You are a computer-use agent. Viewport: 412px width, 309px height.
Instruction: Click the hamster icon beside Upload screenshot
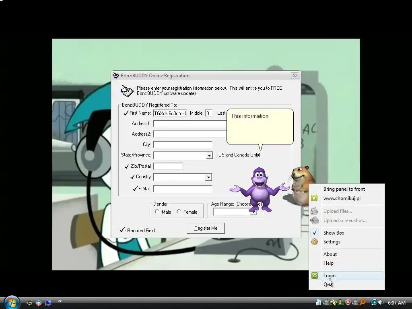pyautogui.click(x=314, y=220)
